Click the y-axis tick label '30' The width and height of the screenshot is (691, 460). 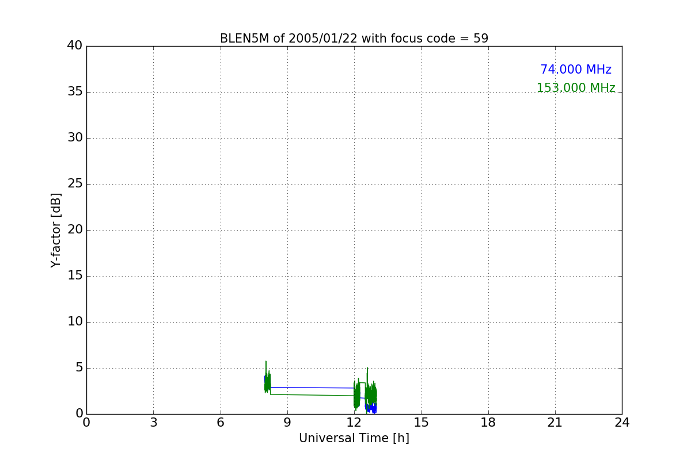click(75, 138)
